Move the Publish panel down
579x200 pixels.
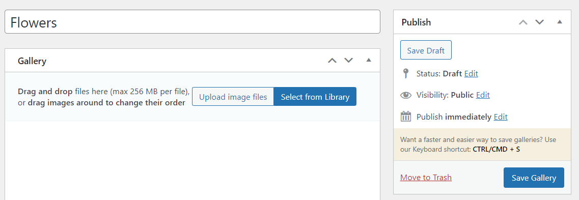coord(540,22)
